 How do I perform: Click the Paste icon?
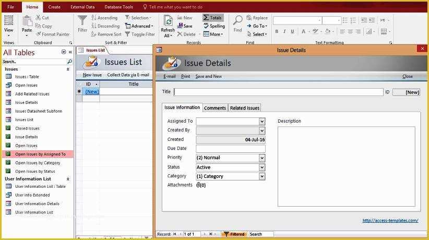pyautogui.click(x=27, y=21)
